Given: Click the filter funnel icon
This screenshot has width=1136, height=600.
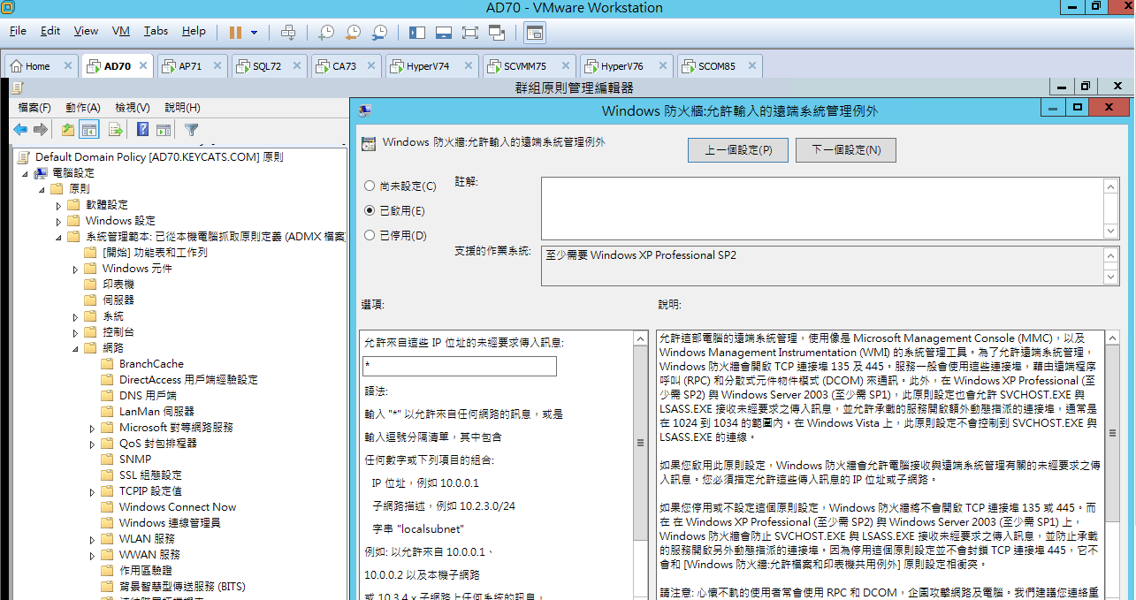Looking at the screenshot, I should pyautogui.click(x=191, y=130).
